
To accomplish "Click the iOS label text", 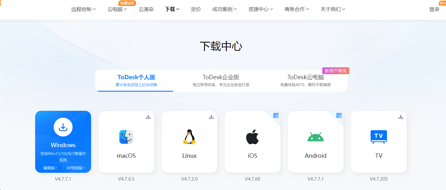I will point(252,156).
